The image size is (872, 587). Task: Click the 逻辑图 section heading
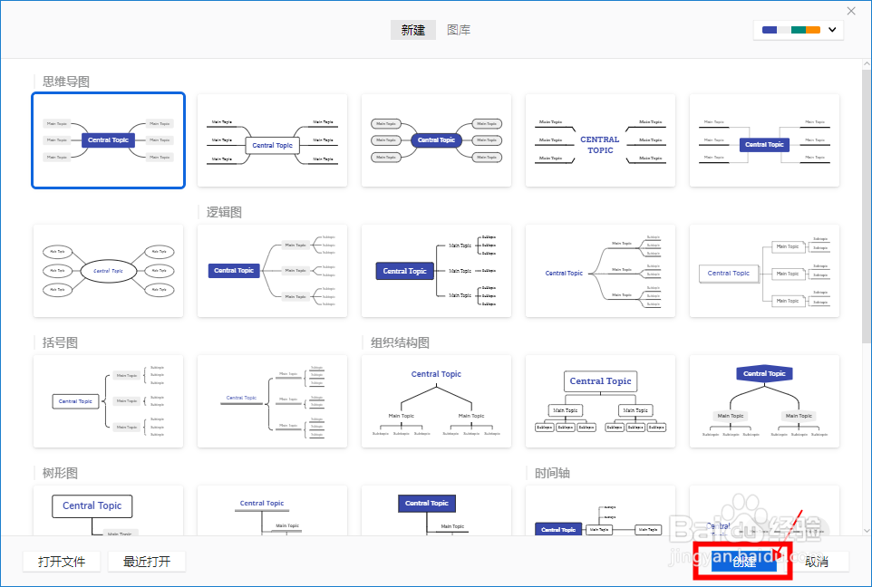pos(224,212)
